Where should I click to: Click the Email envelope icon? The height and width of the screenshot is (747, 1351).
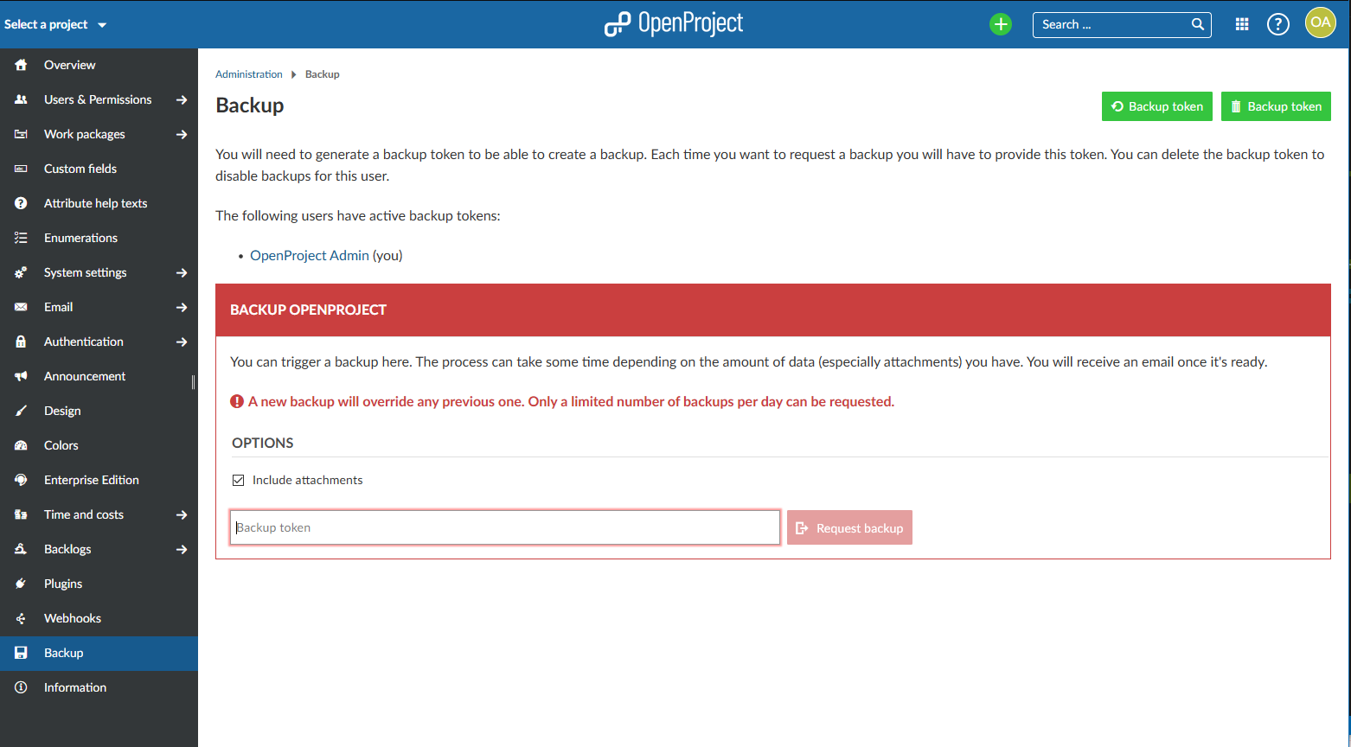coord(21,307)
